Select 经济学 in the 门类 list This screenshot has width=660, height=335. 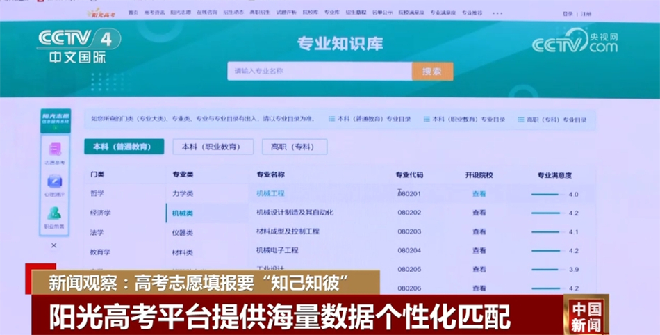click(x=100, y=213)
